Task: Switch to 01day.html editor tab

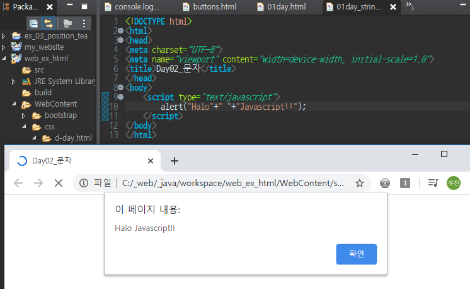Action: point(282,7)
